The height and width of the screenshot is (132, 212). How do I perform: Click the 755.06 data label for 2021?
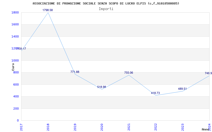[129, 73]
